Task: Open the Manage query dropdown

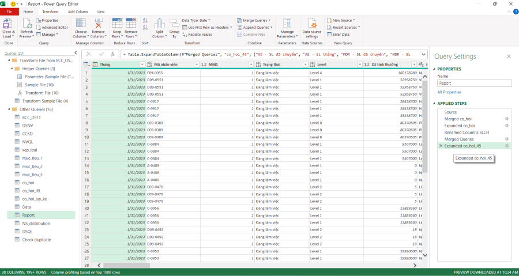Action: coord(47,35)
